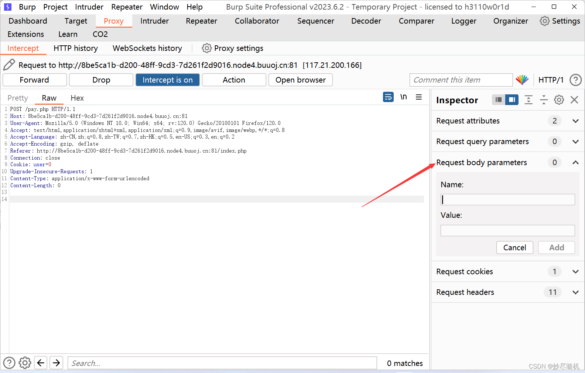Expand Request headers section
This screenshot has width=585, height=373.
[x=575, y=292]
